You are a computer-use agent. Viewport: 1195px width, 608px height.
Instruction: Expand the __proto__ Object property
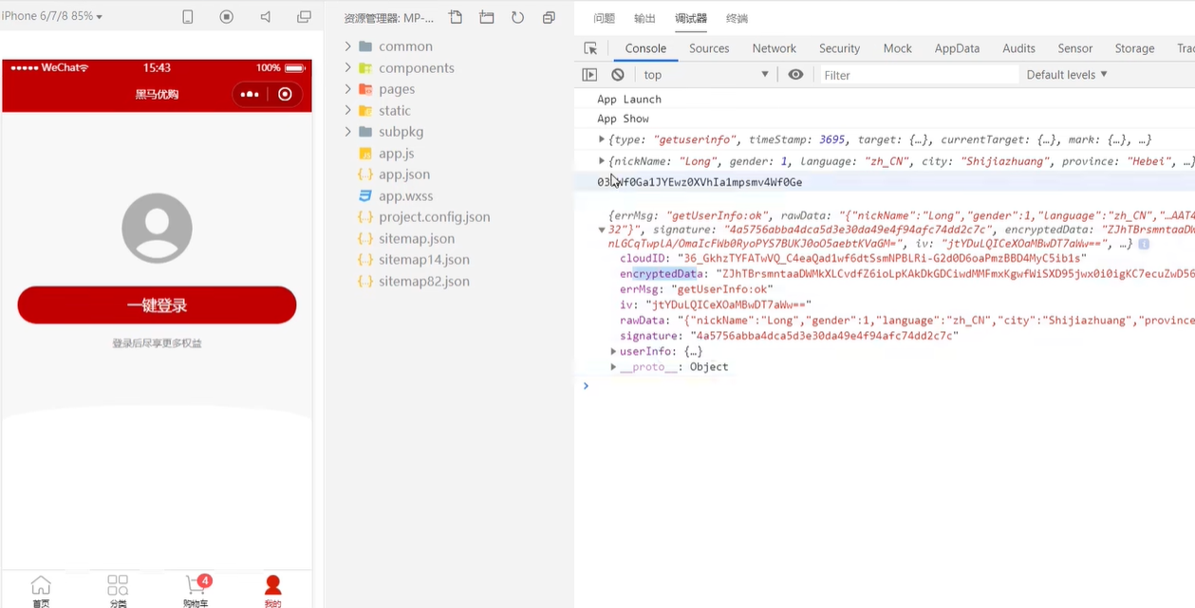click(613, 367)
